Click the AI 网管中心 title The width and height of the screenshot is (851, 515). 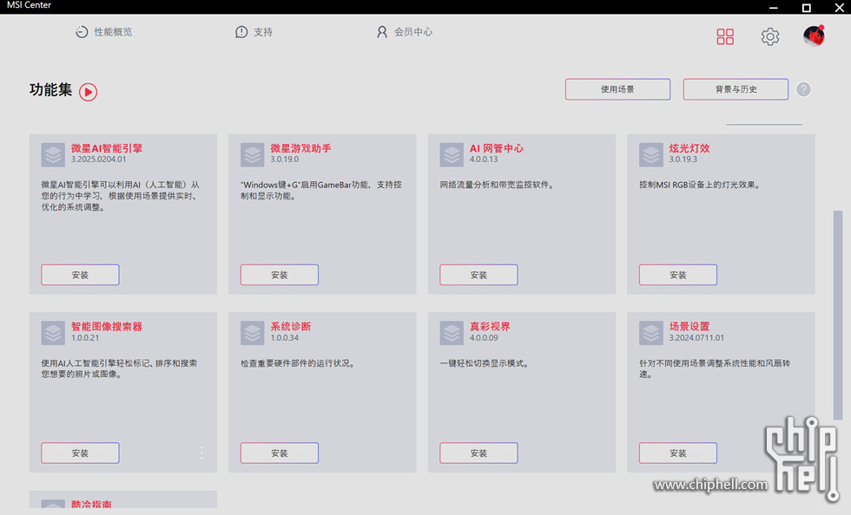(x=497, y=148)
